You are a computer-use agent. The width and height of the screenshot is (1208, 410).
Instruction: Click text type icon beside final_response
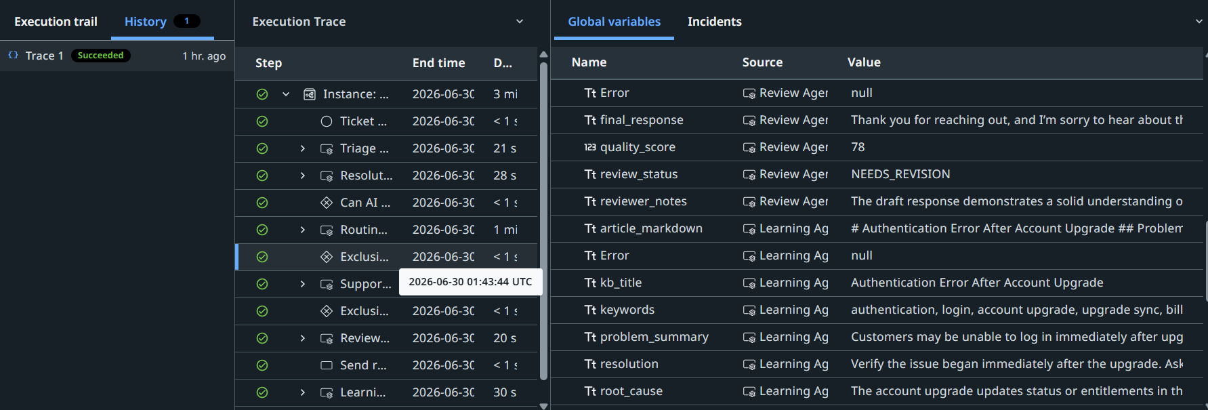click(x=590, y=120)
